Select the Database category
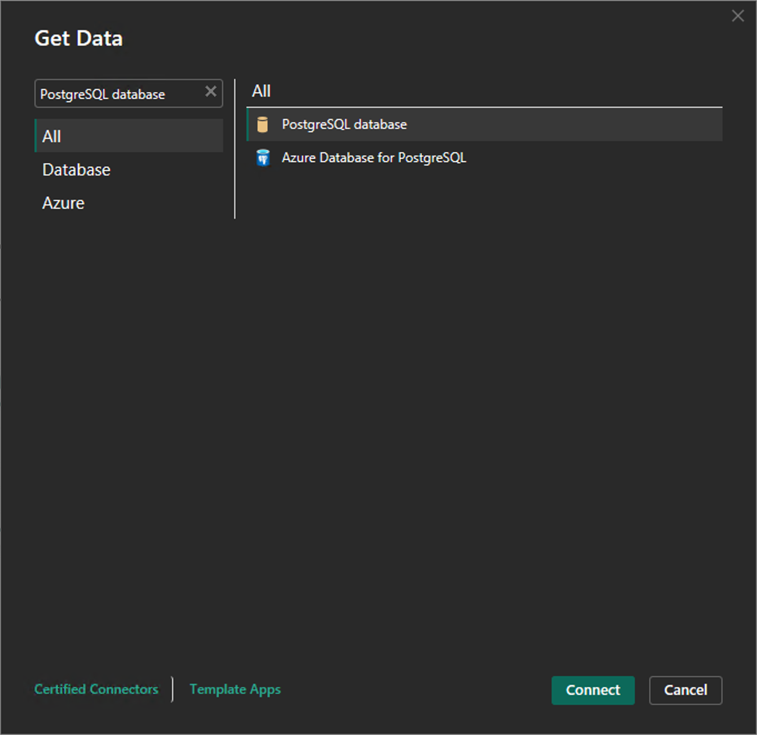Viewport: 757px width, 735px height. pyautogui.click(x=129, y=169)
